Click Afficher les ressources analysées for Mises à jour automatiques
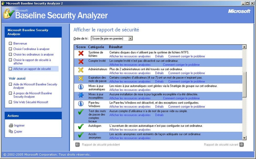Screen dimensions: 256x159 click(x=130, y=90)
